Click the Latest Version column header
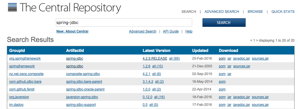Viewport: 300px width, 109px height. pyautogui.click(x=156, y=51)
